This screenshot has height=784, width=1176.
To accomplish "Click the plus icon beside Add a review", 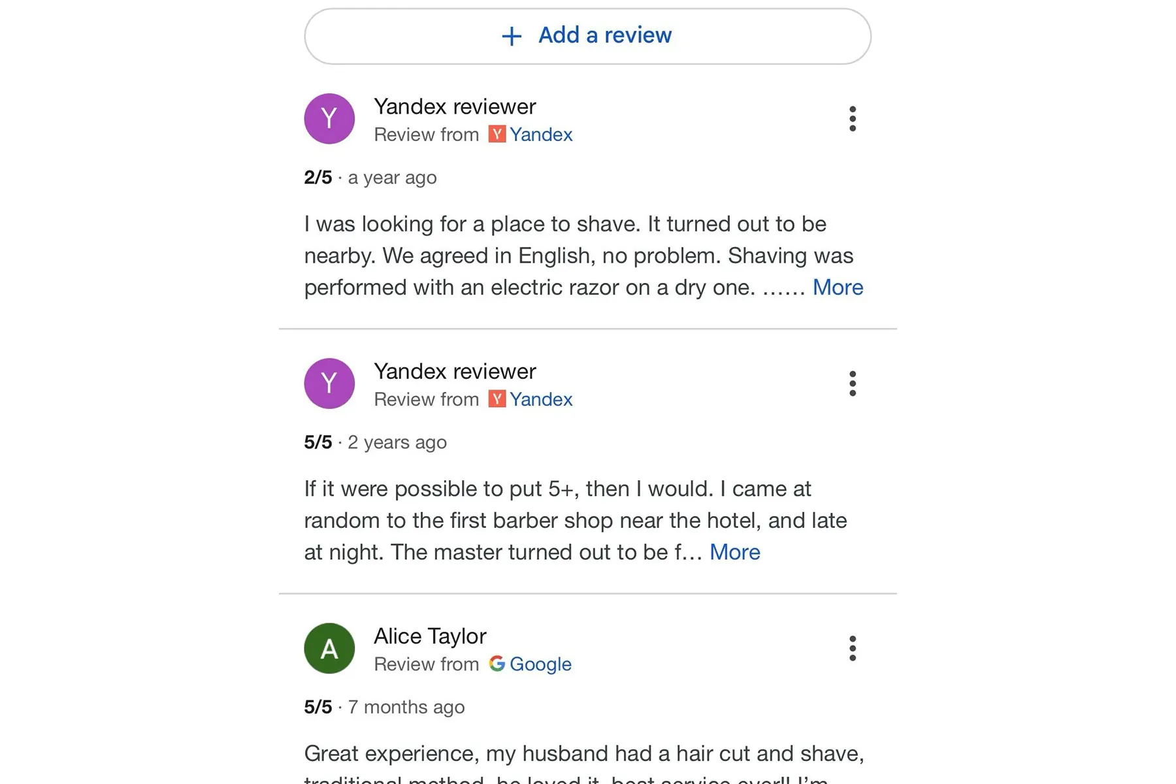I will coord(512,36).
